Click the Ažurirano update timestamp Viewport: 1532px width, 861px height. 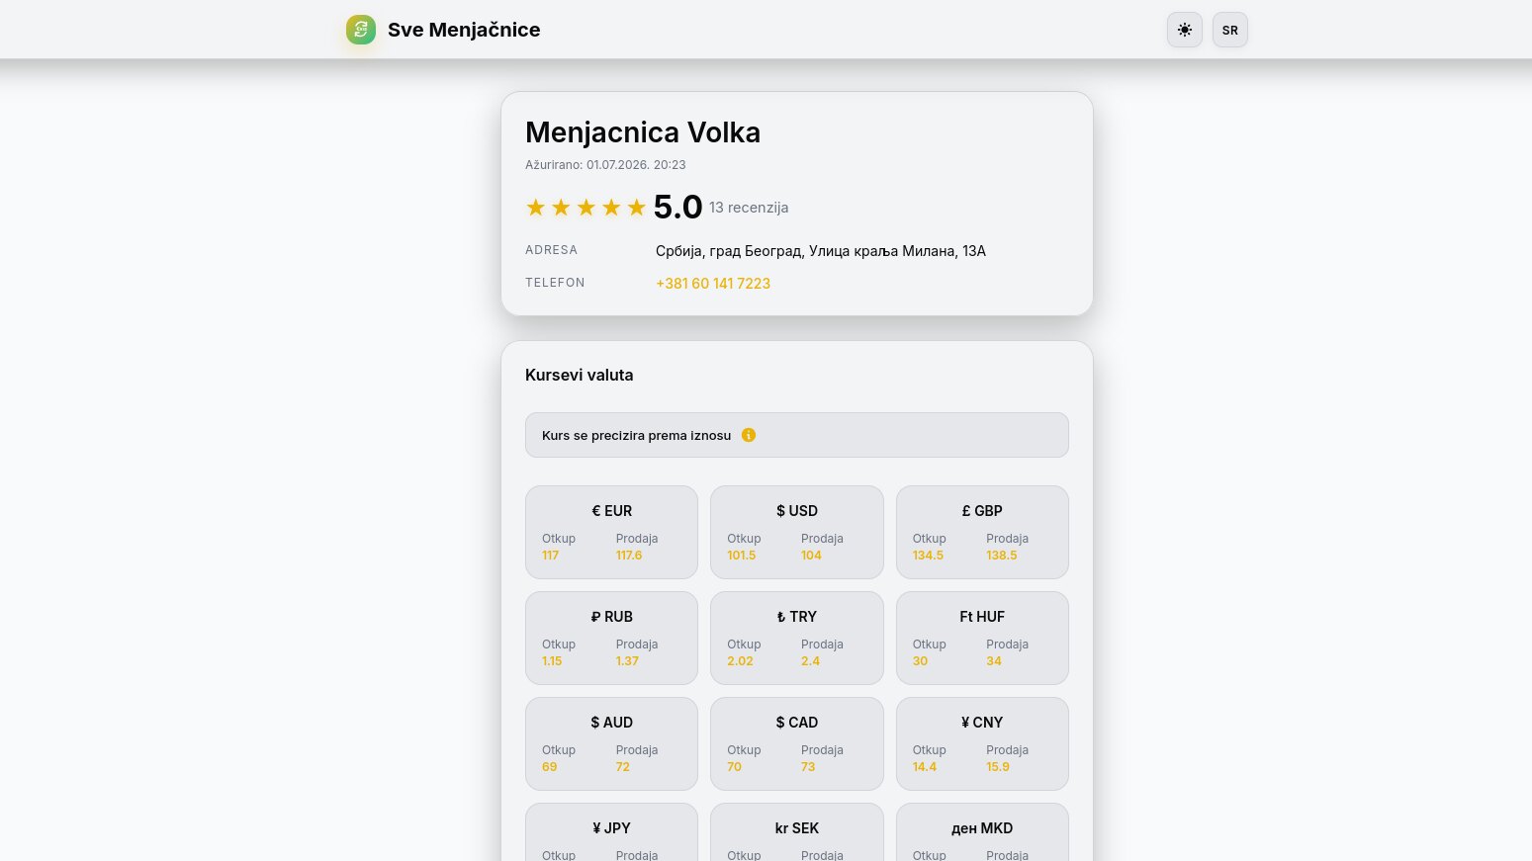coord(605,165)
